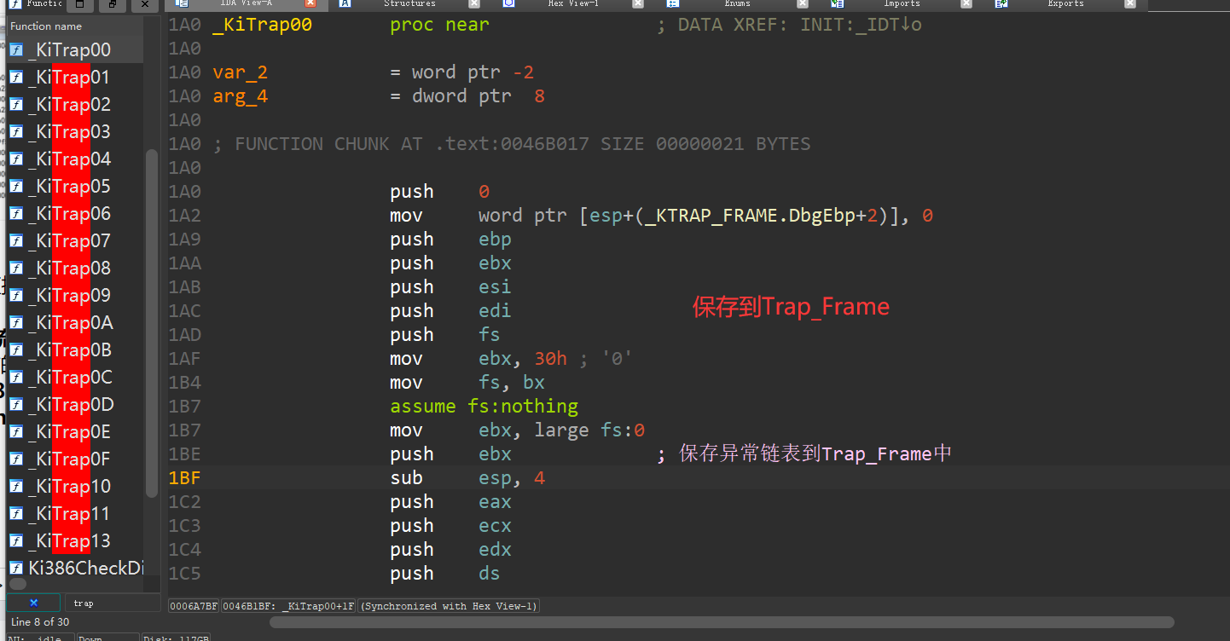Click the function icon beside _KiTrap0E
1230x641 pixels.
(16, 432)
